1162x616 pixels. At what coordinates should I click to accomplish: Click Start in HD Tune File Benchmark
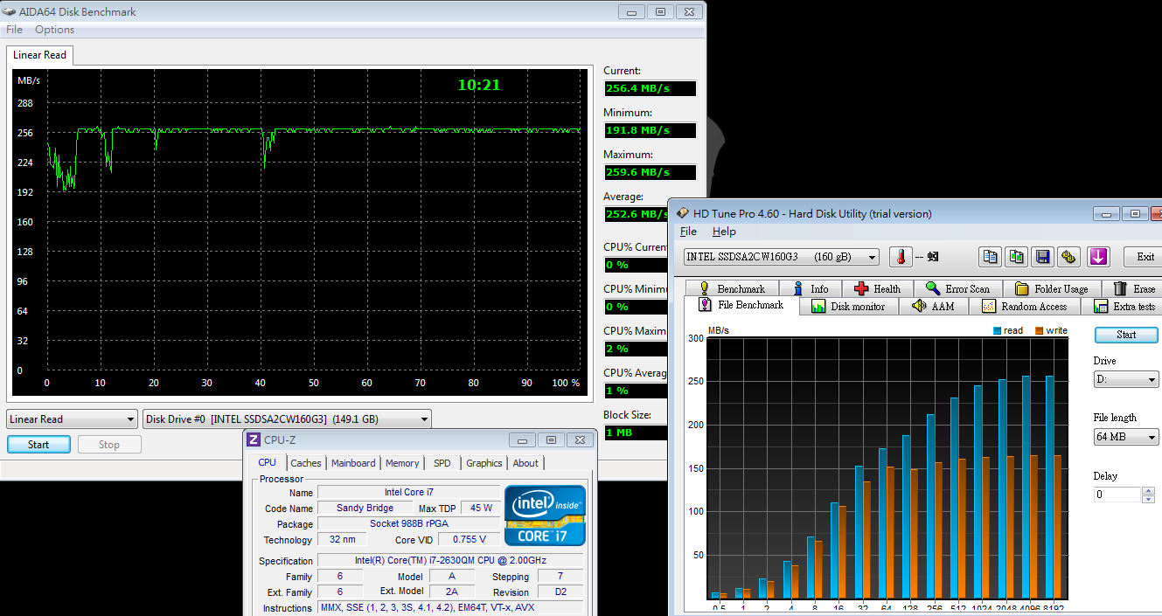click(x=1126, y=335)
